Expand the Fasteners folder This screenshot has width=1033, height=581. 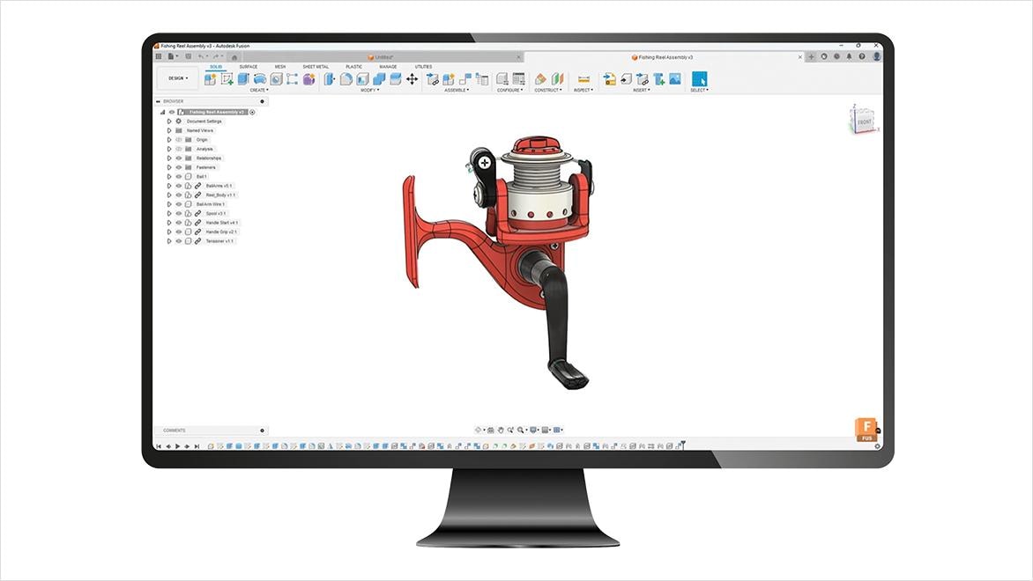point(169,167)
